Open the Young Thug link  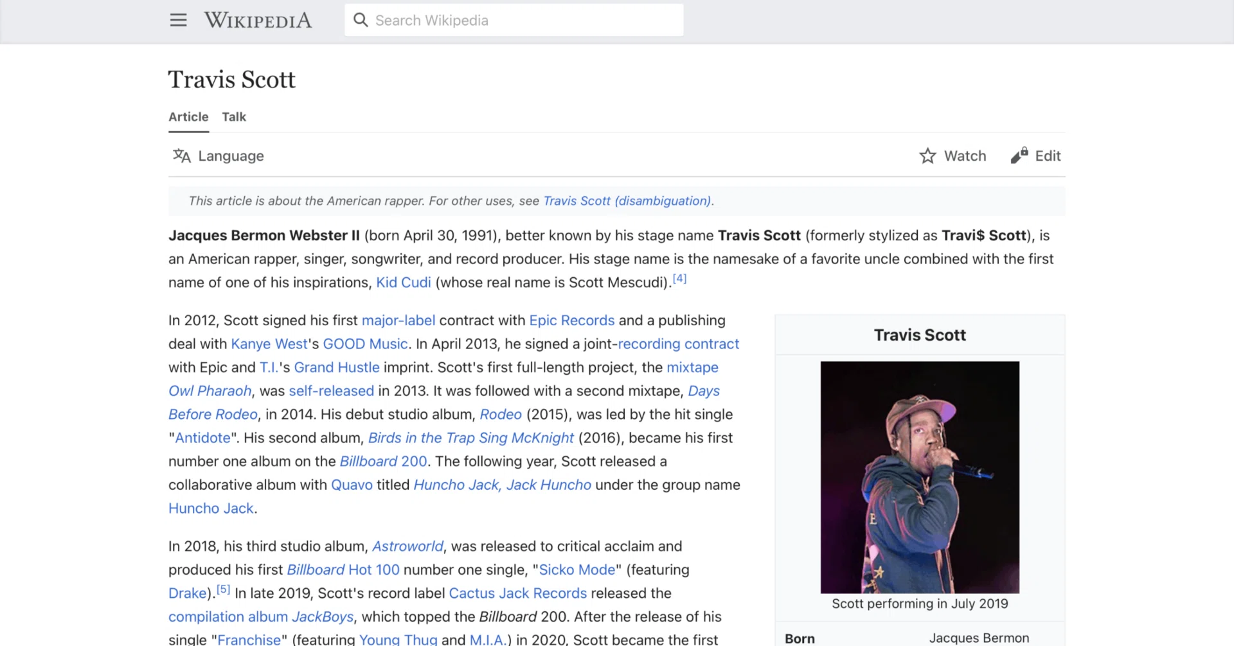[398, 639]
